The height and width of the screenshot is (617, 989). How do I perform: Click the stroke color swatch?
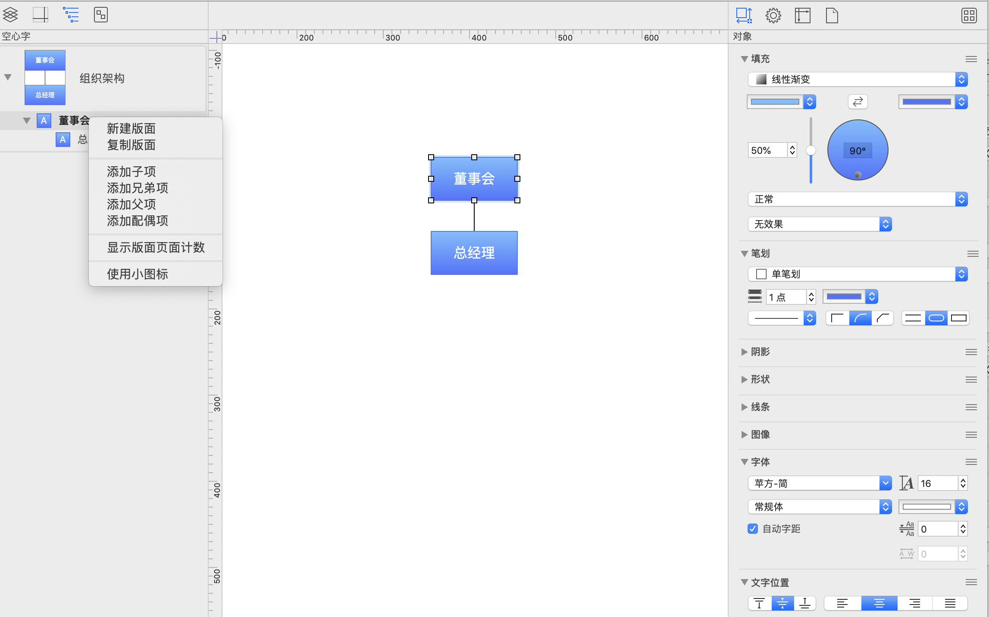click(x=844, y=296)
